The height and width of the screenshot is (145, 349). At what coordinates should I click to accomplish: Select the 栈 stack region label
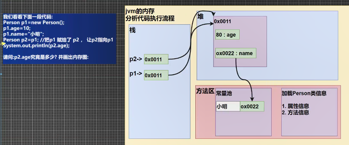[x=133, y=30]
